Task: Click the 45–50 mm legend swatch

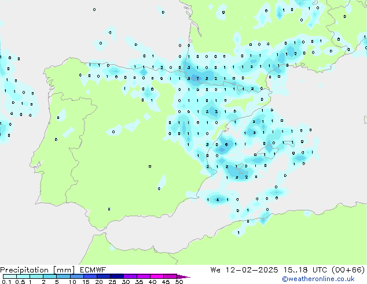Action: click(x=170, y=276)
